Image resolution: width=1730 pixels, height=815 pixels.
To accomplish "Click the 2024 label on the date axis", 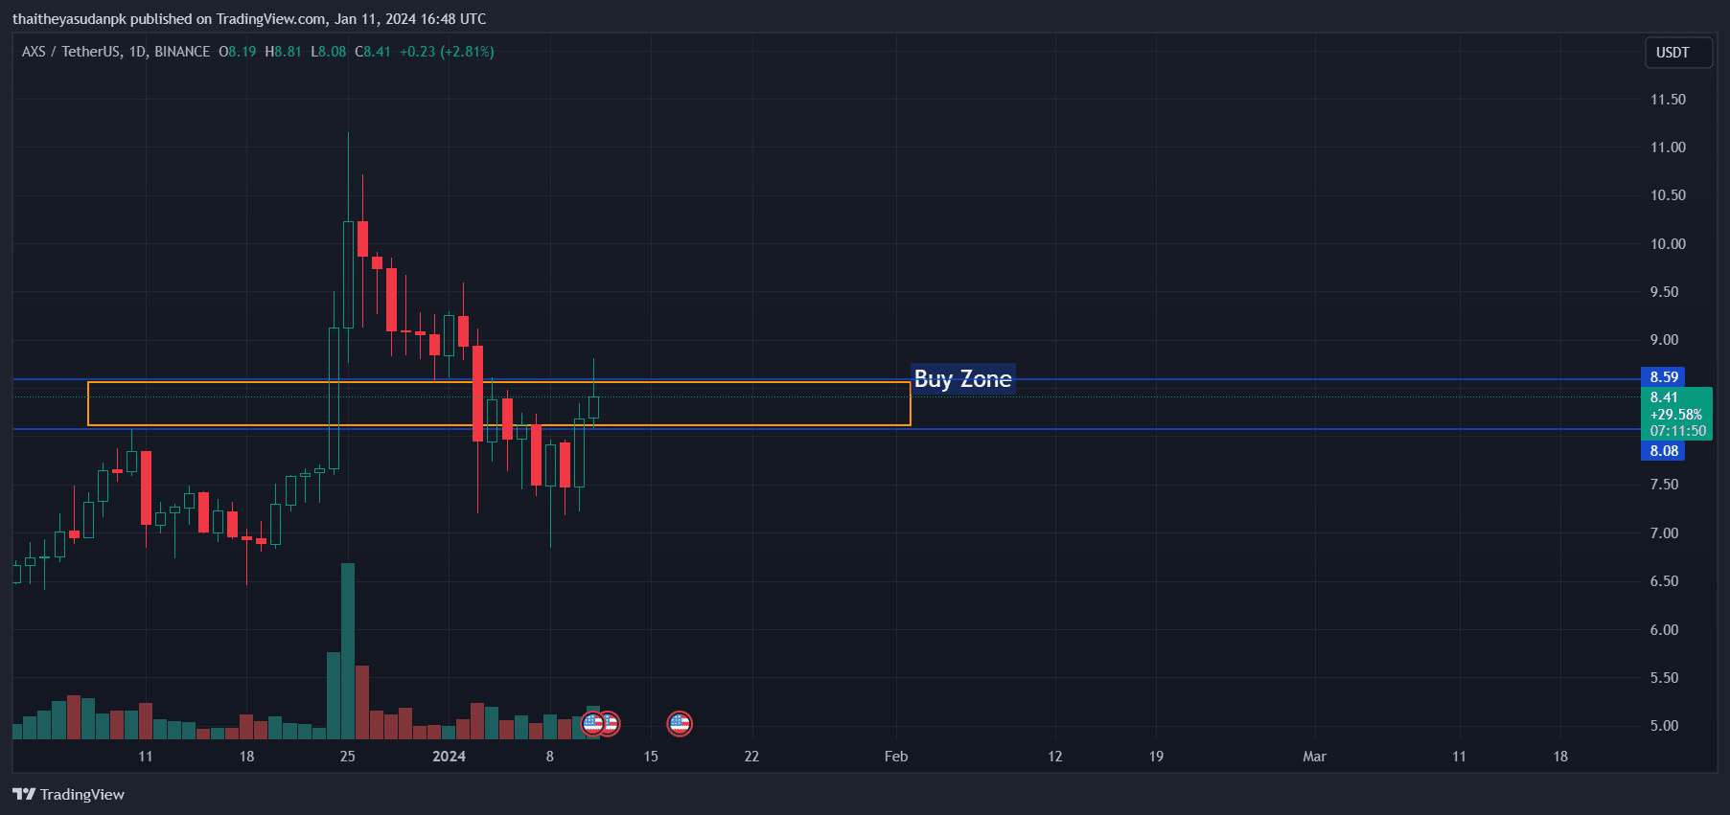I will point(449,757).
